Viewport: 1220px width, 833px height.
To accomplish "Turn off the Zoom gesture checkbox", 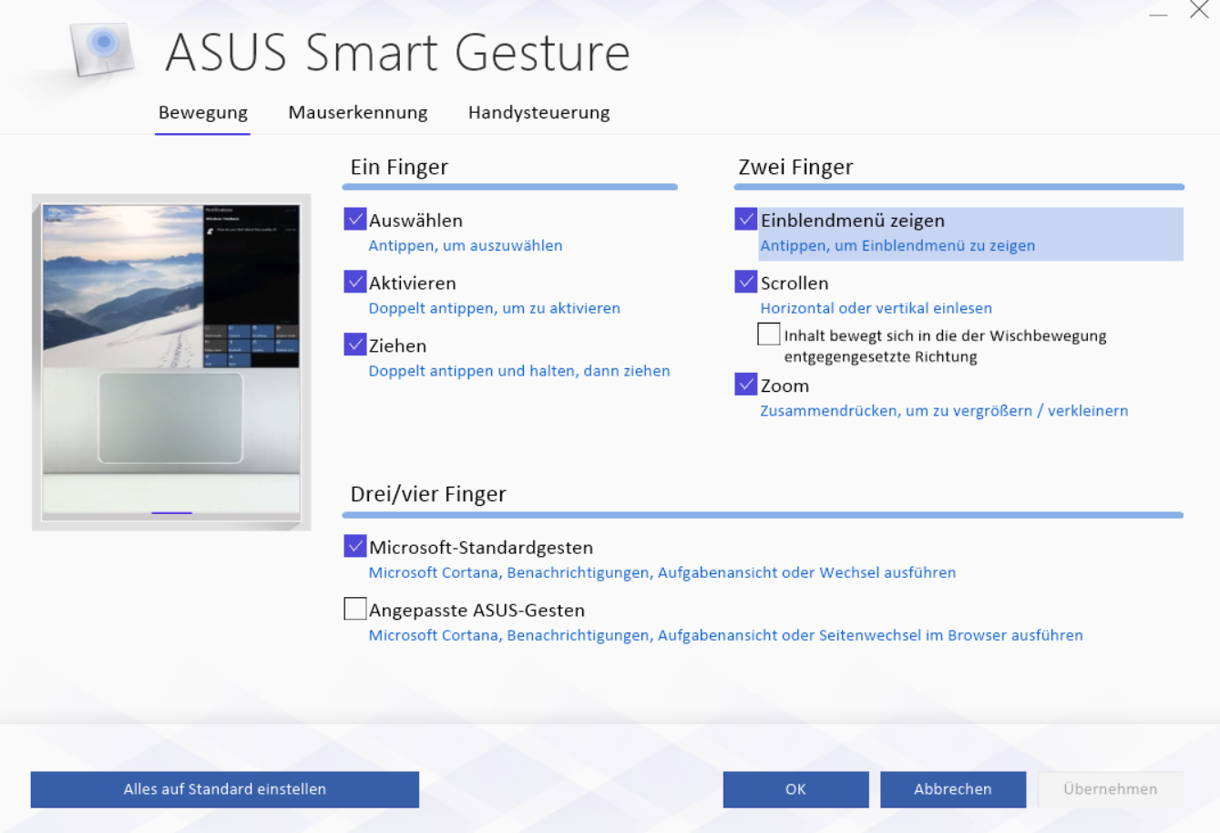I will click(x=746, y=385).
